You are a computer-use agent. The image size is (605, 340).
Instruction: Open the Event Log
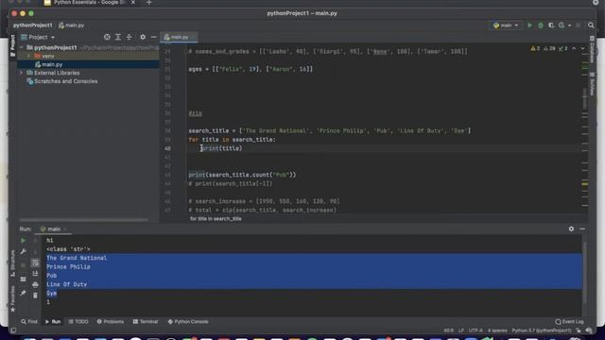569,321
